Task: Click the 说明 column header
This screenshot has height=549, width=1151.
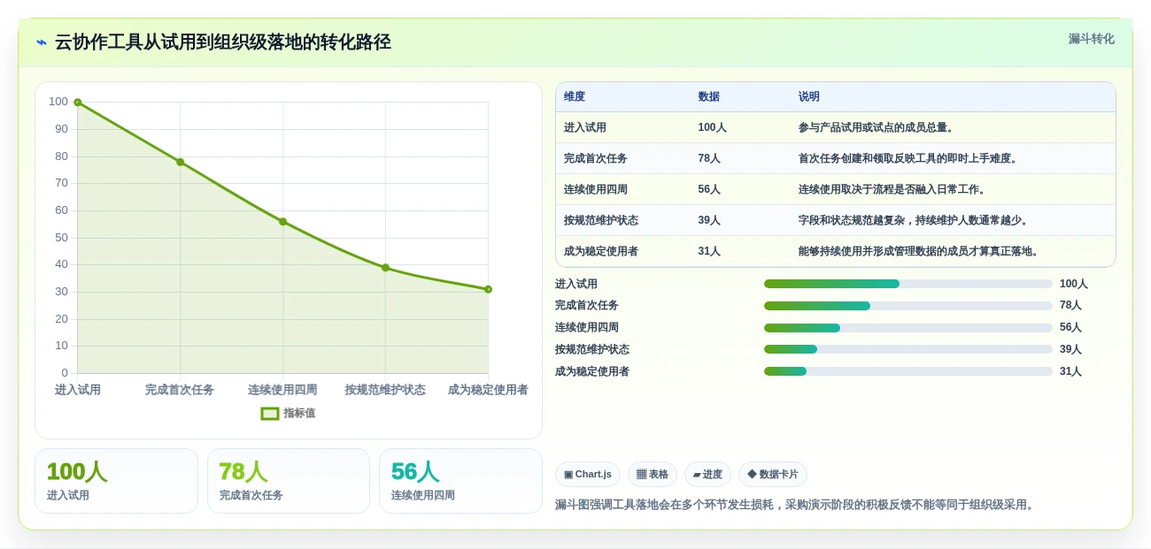Action: click(x=809, y=96)
